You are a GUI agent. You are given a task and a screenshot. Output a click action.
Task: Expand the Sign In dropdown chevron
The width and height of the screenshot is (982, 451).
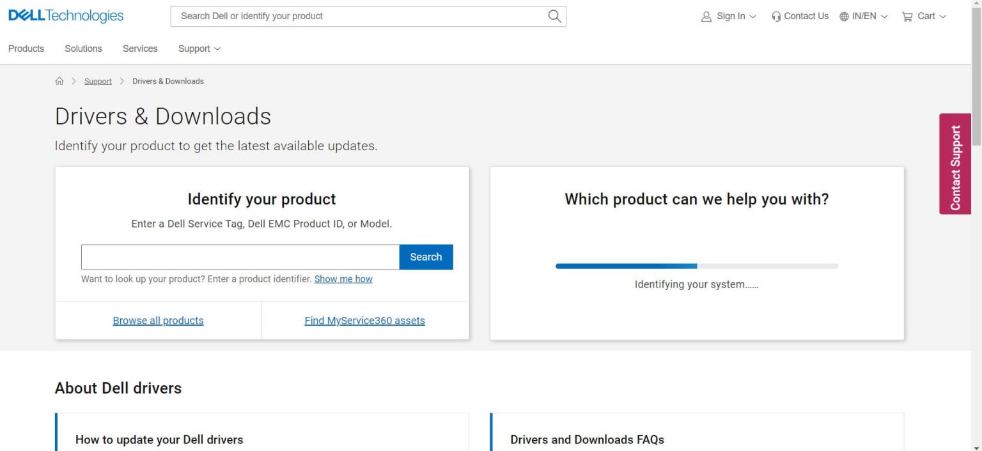click(x=752, y=17)
